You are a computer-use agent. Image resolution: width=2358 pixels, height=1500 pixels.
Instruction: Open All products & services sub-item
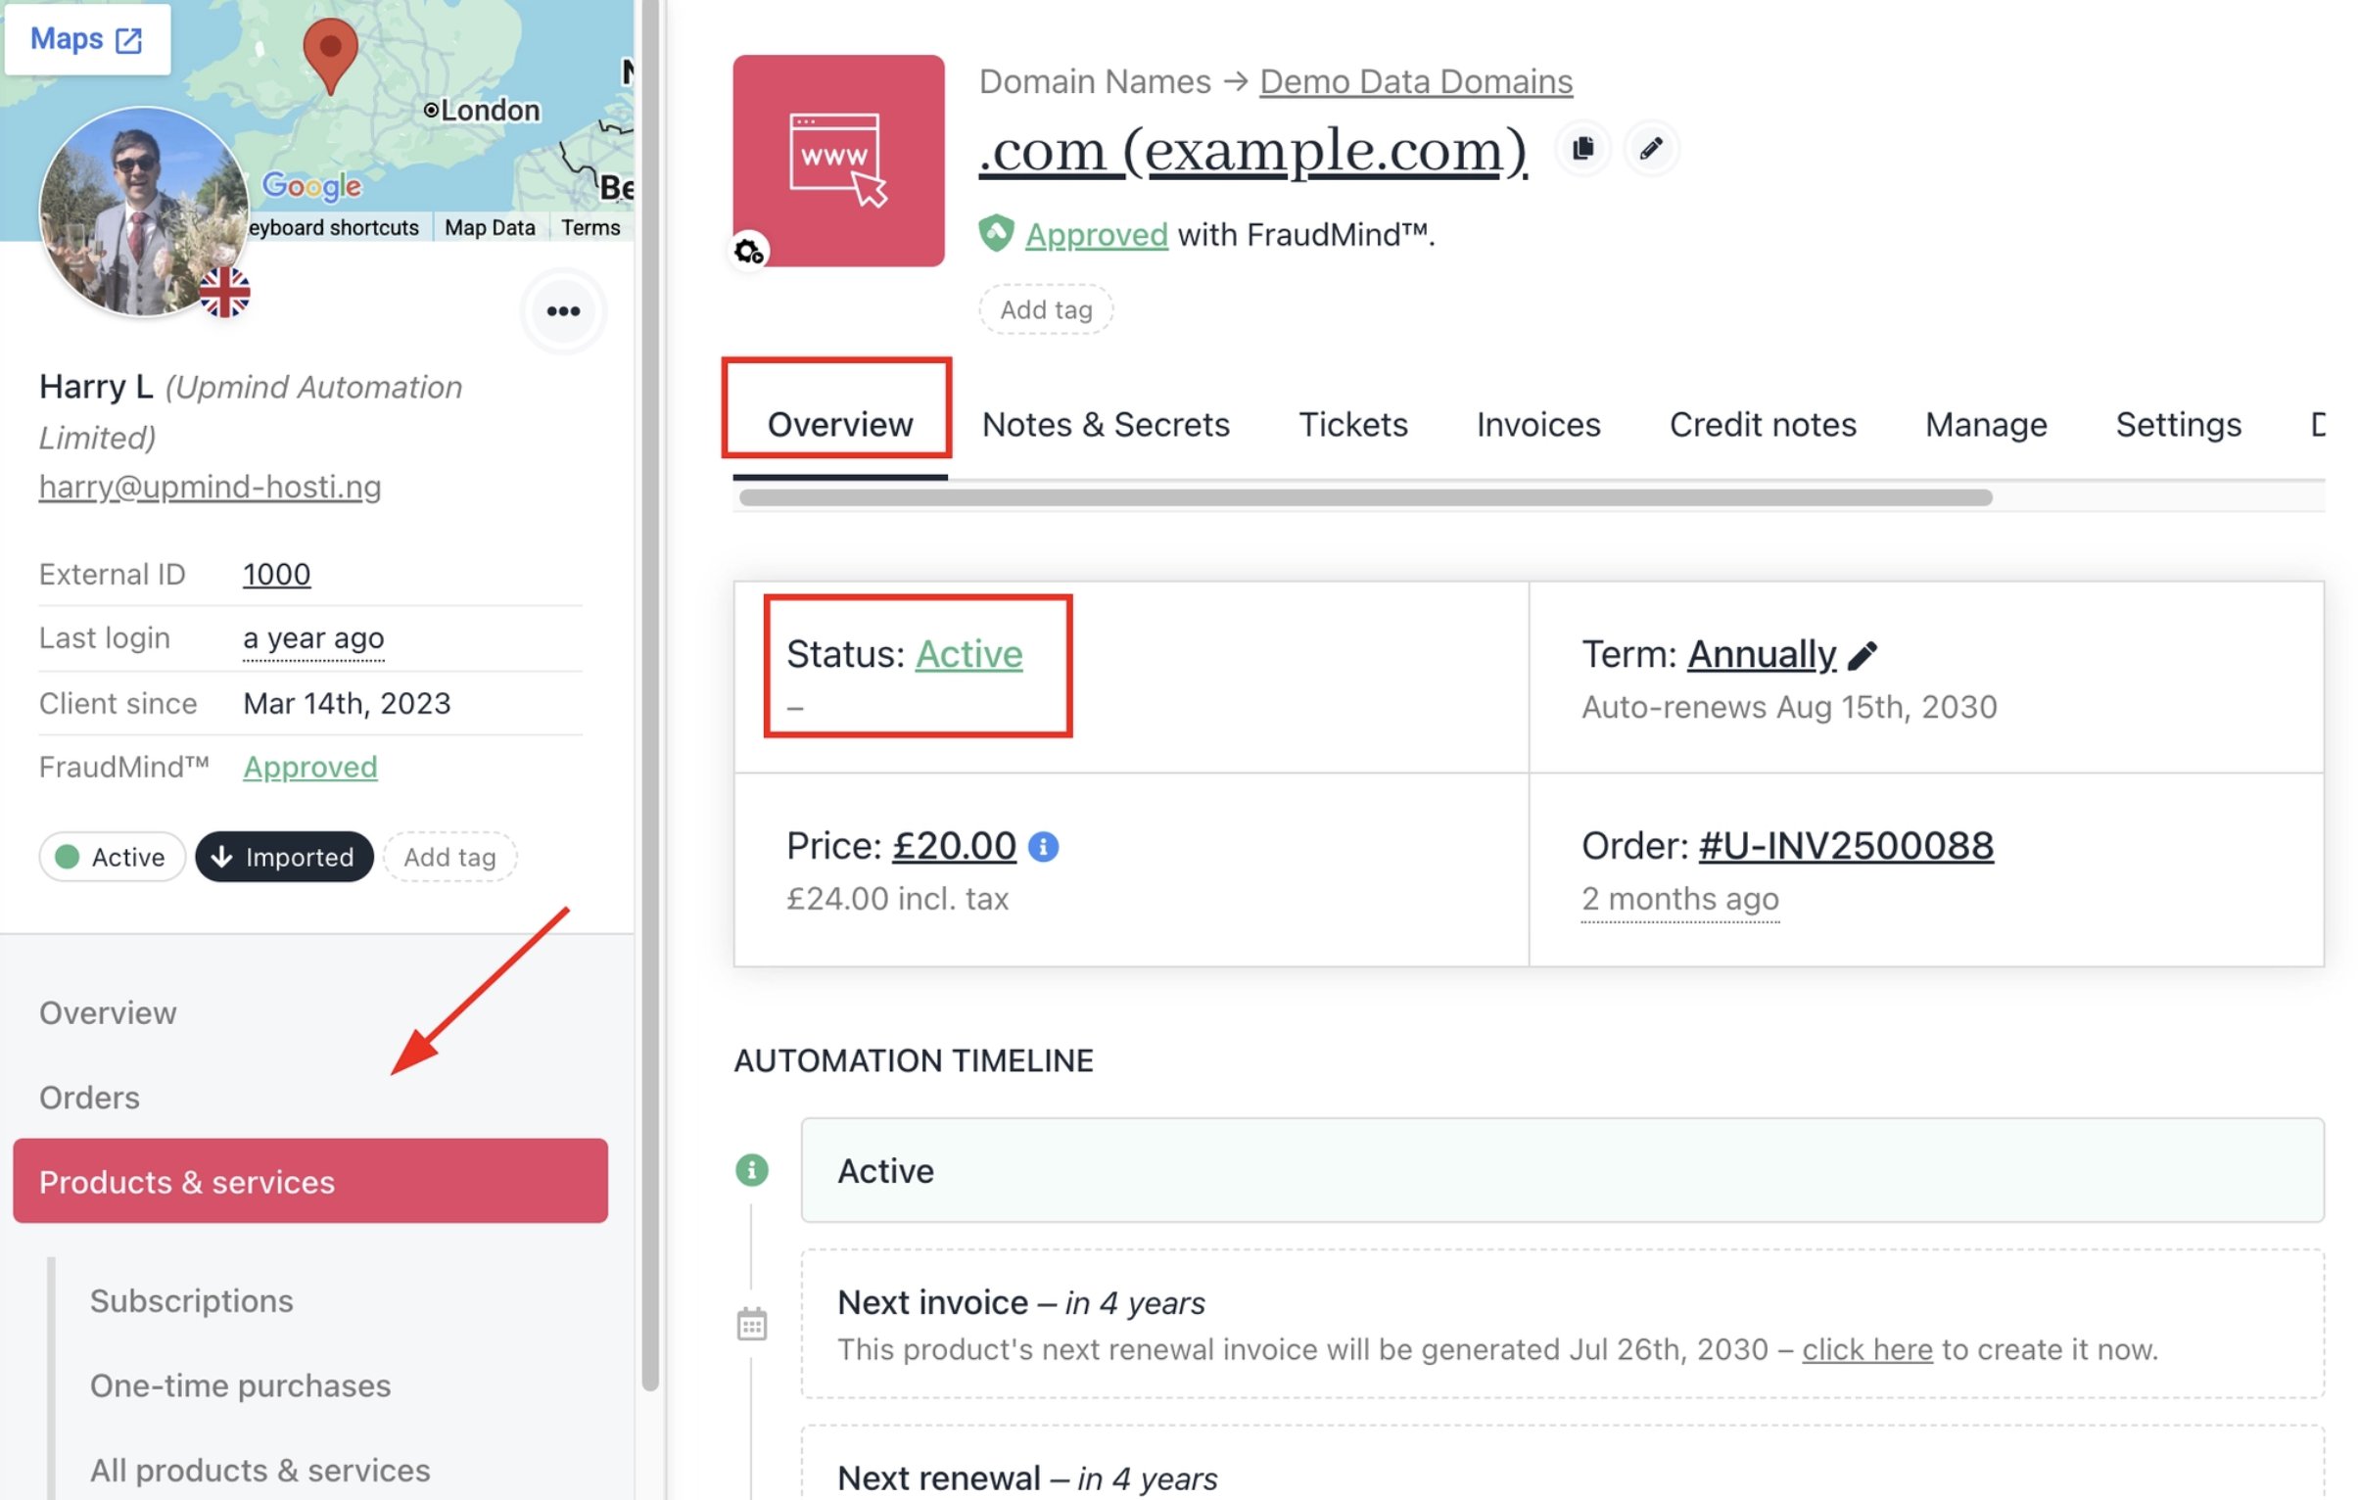coord(259,1470)
